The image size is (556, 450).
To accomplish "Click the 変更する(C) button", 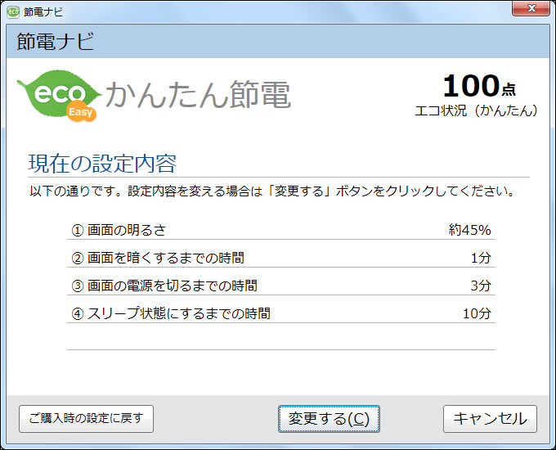I will (x=329, y=418).
